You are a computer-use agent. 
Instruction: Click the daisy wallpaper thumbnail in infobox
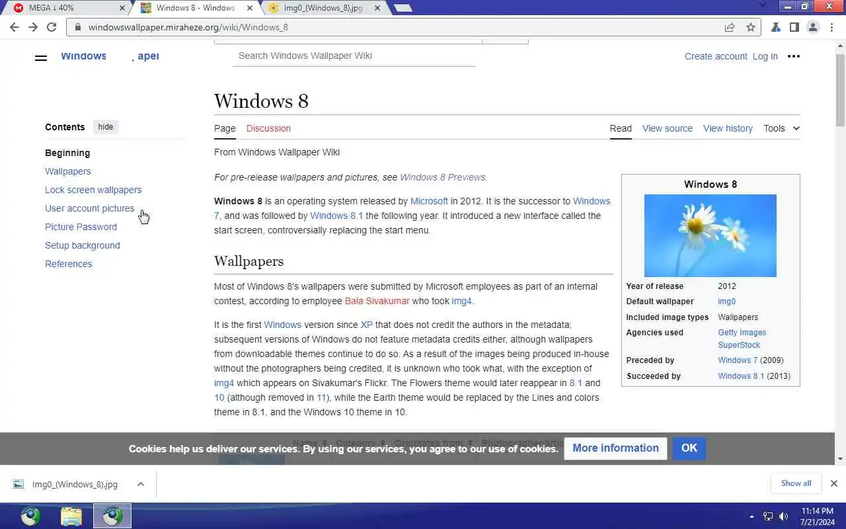point(711,235)
